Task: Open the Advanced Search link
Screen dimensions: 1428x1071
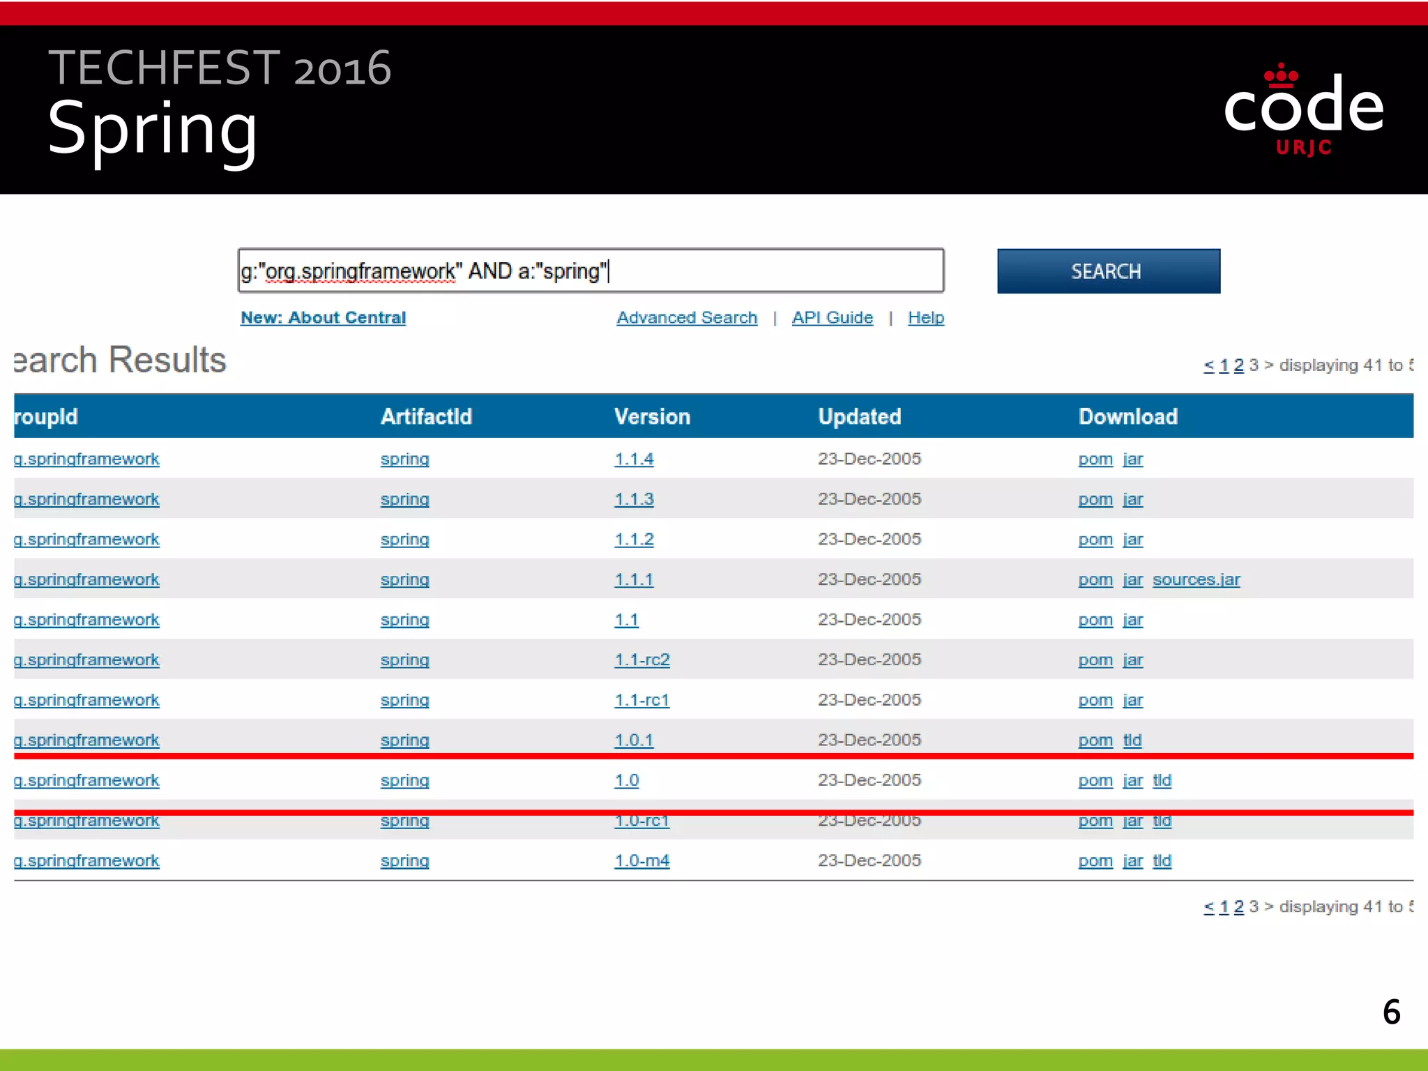Action: (x=686, y=318)
